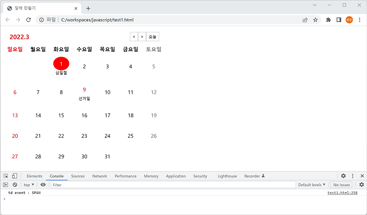The height and width of the screenshot is (215, 367).
Task: Open the Lighthouse tab
Action: [x=227, y=176]
